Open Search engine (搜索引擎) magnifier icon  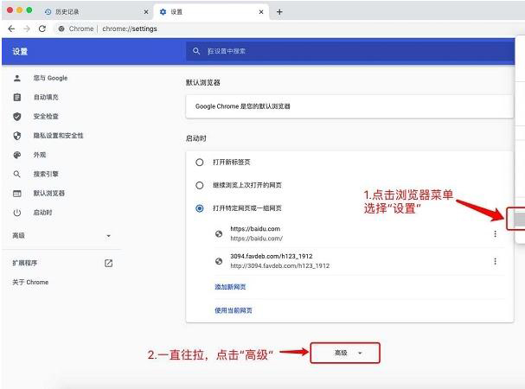(x=17, y=174)
